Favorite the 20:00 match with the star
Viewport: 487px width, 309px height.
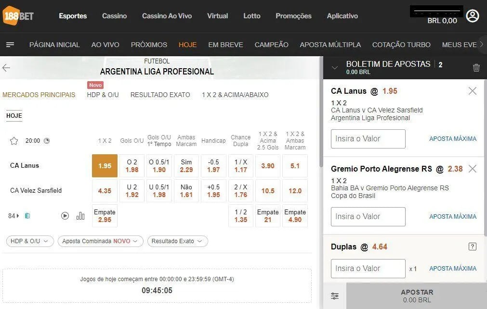pos(14,141)
